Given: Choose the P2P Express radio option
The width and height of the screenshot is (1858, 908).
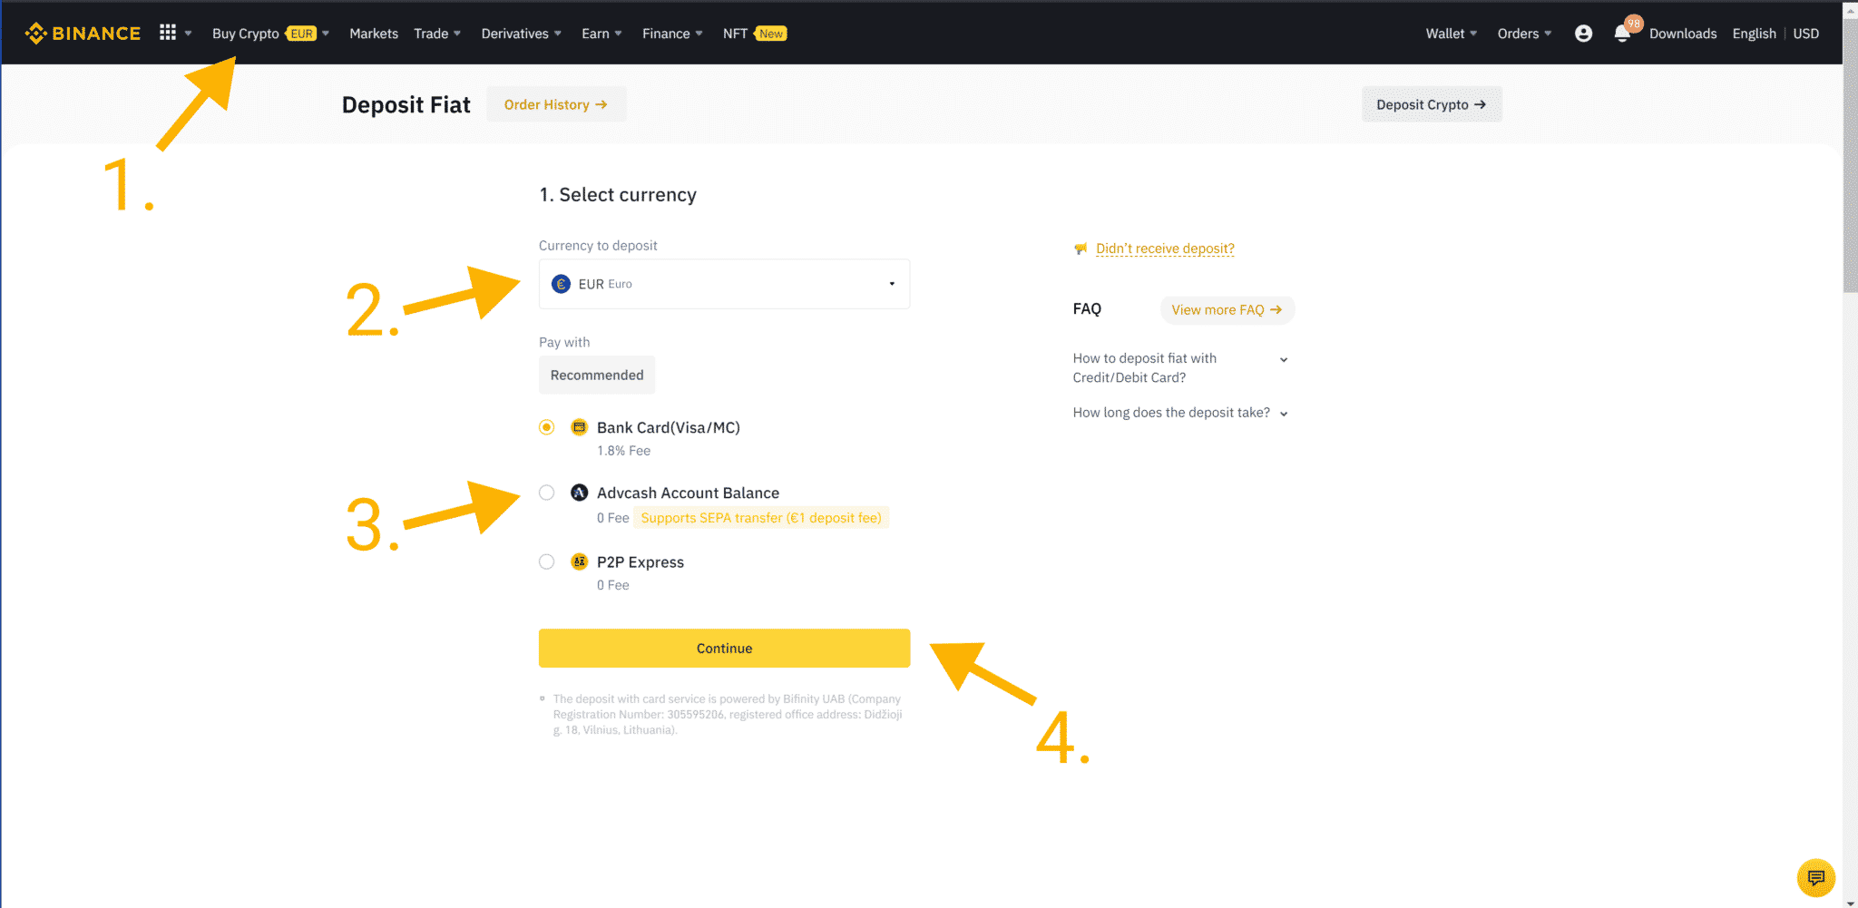Looking at the screenshot, I should (546, 561).
